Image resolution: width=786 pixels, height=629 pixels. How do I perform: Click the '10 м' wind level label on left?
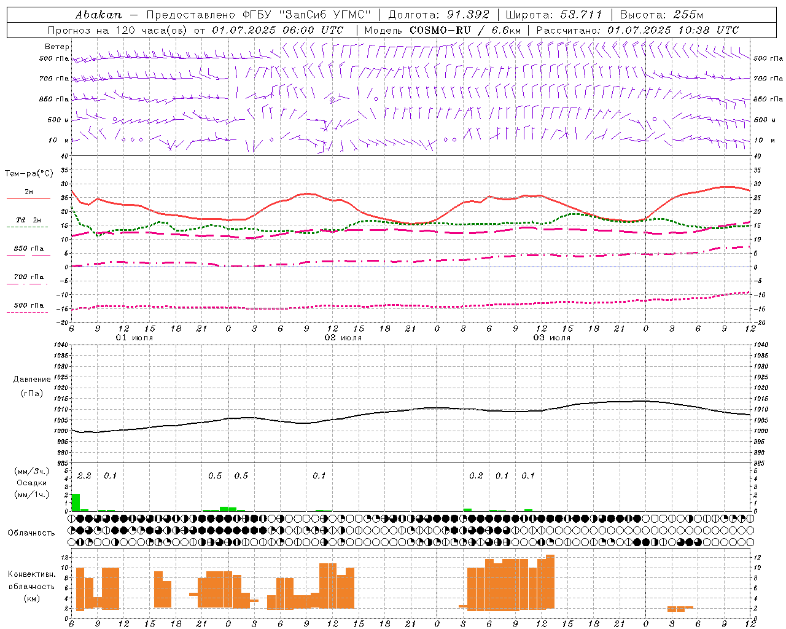(59, 140)
